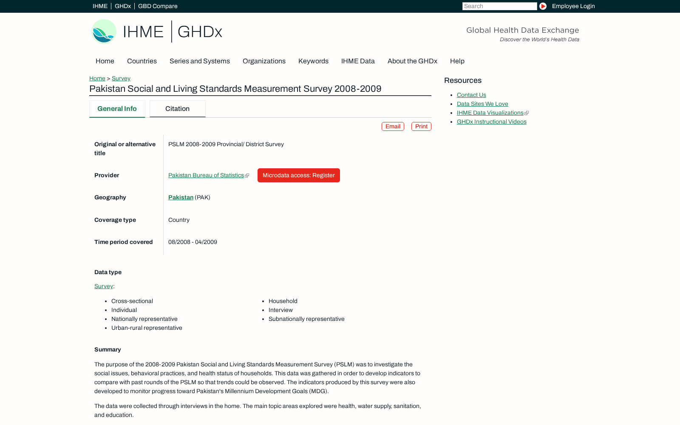Open Pakistan Bureau of Statistics provider link
The width and height of the screenshot is (680, 425).
coord(206,176)
